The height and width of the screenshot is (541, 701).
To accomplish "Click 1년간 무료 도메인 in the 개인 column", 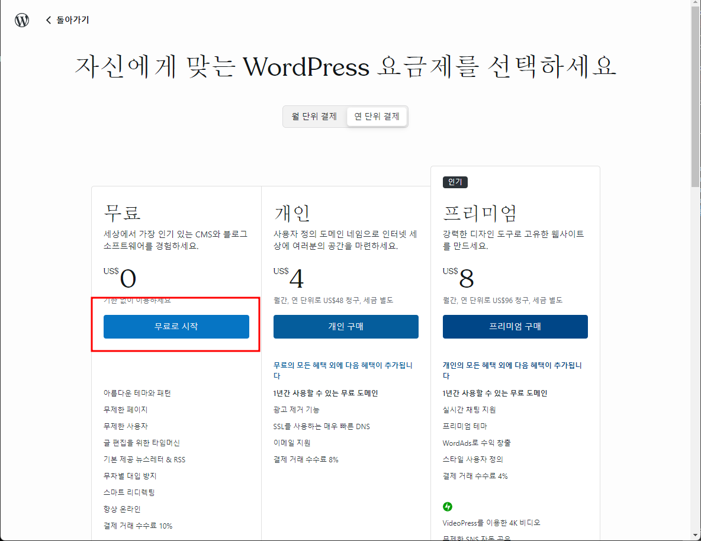I will coord(326,393).
